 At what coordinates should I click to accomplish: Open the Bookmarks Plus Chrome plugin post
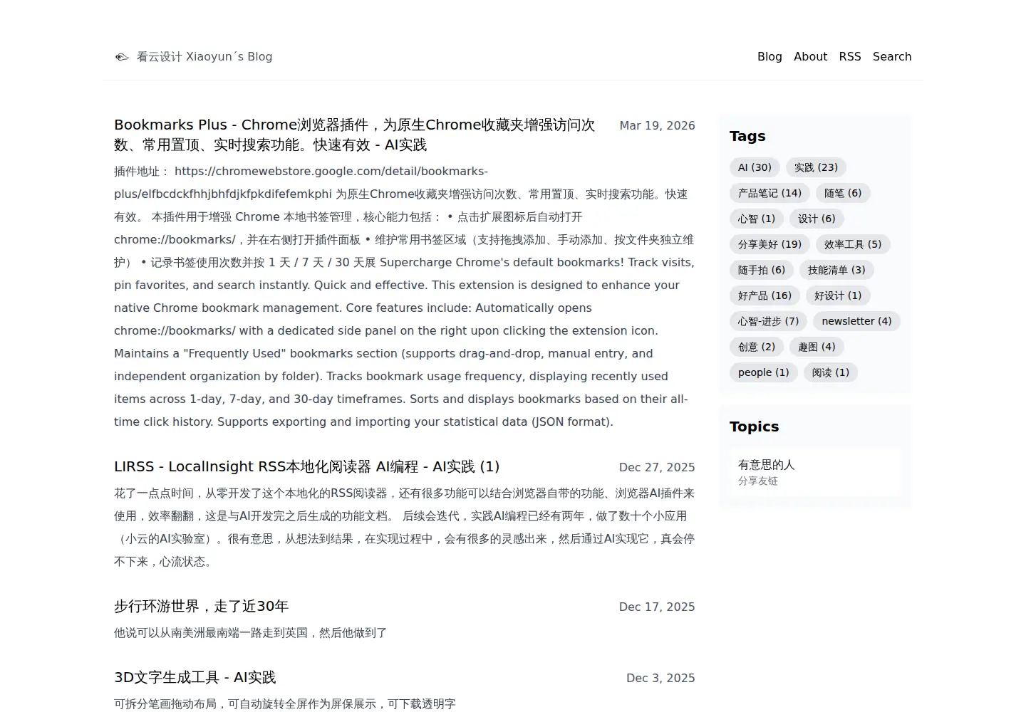point(355,135)
